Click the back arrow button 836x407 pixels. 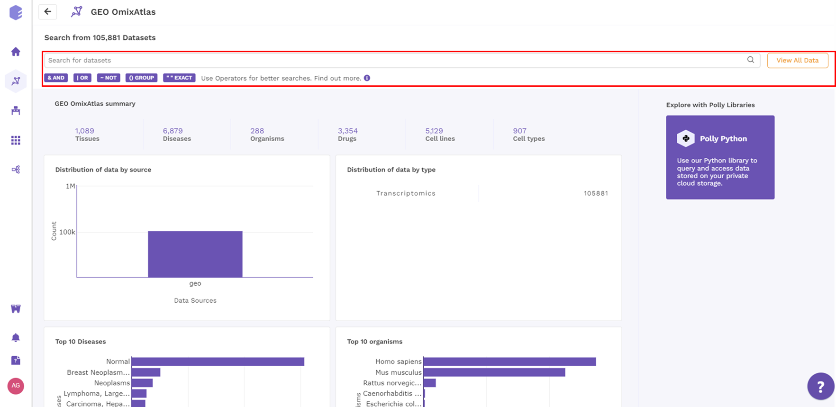tap(47, 12)
